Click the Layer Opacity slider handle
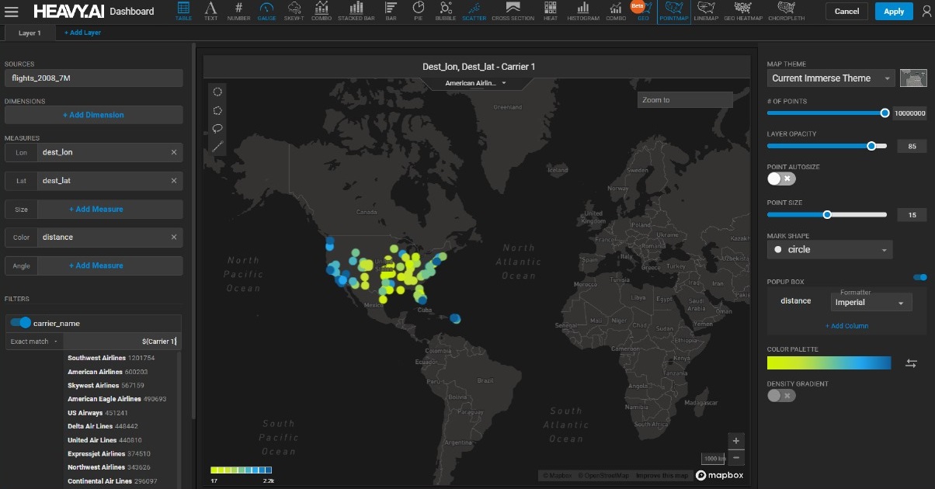This screenshot has height=489, width=935. click(871, 146)
